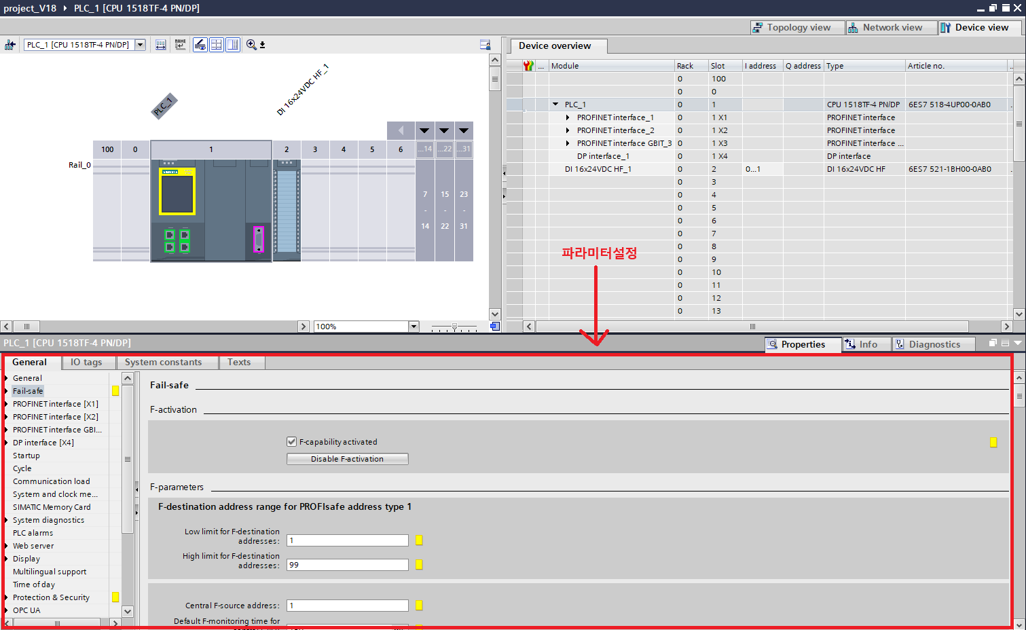Click the overview navigation icon next to zoom slider

click(x=495, y=327)
